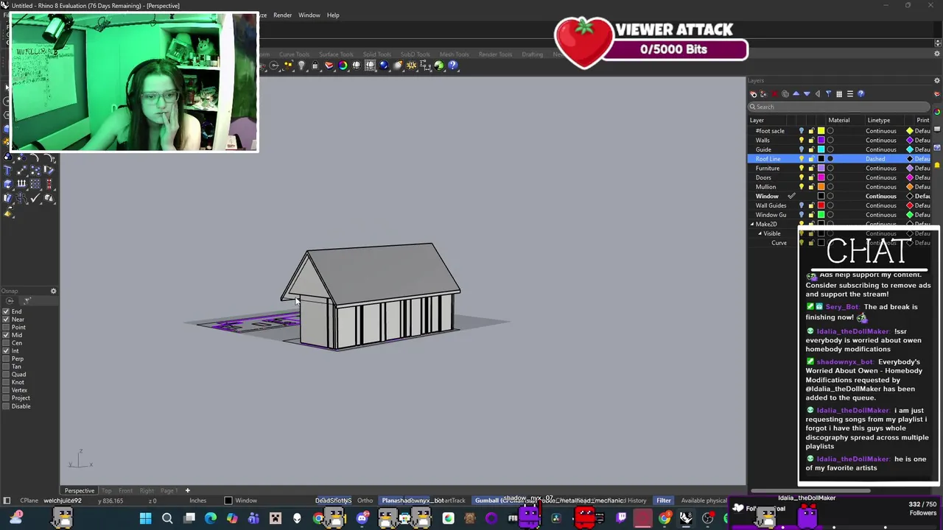Open the layer Filter funnel icon
Image resolution: width=943 pixels, height=530 pixels.
(828, 93)
